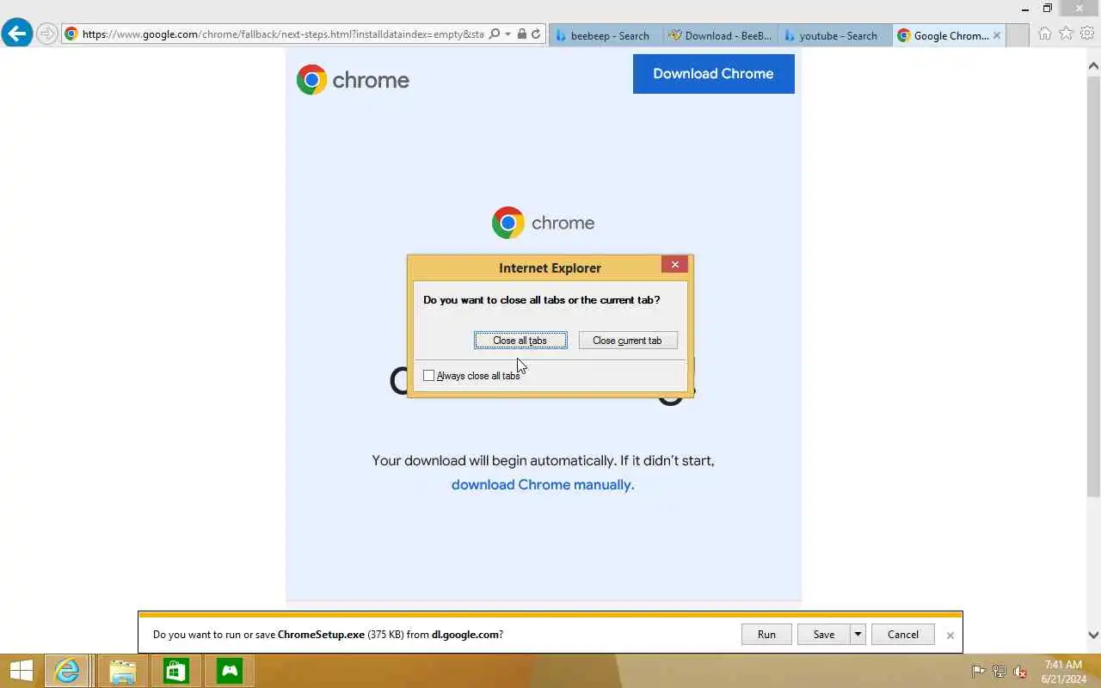Click the IE back arrow button
1101x688 pixels.
click(16, 34)
